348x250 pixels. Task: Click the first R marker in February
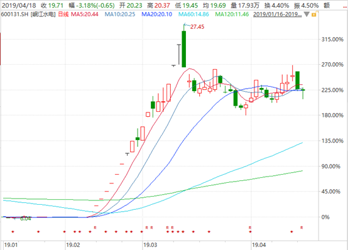pyautogui.click(x=95, y=227)
